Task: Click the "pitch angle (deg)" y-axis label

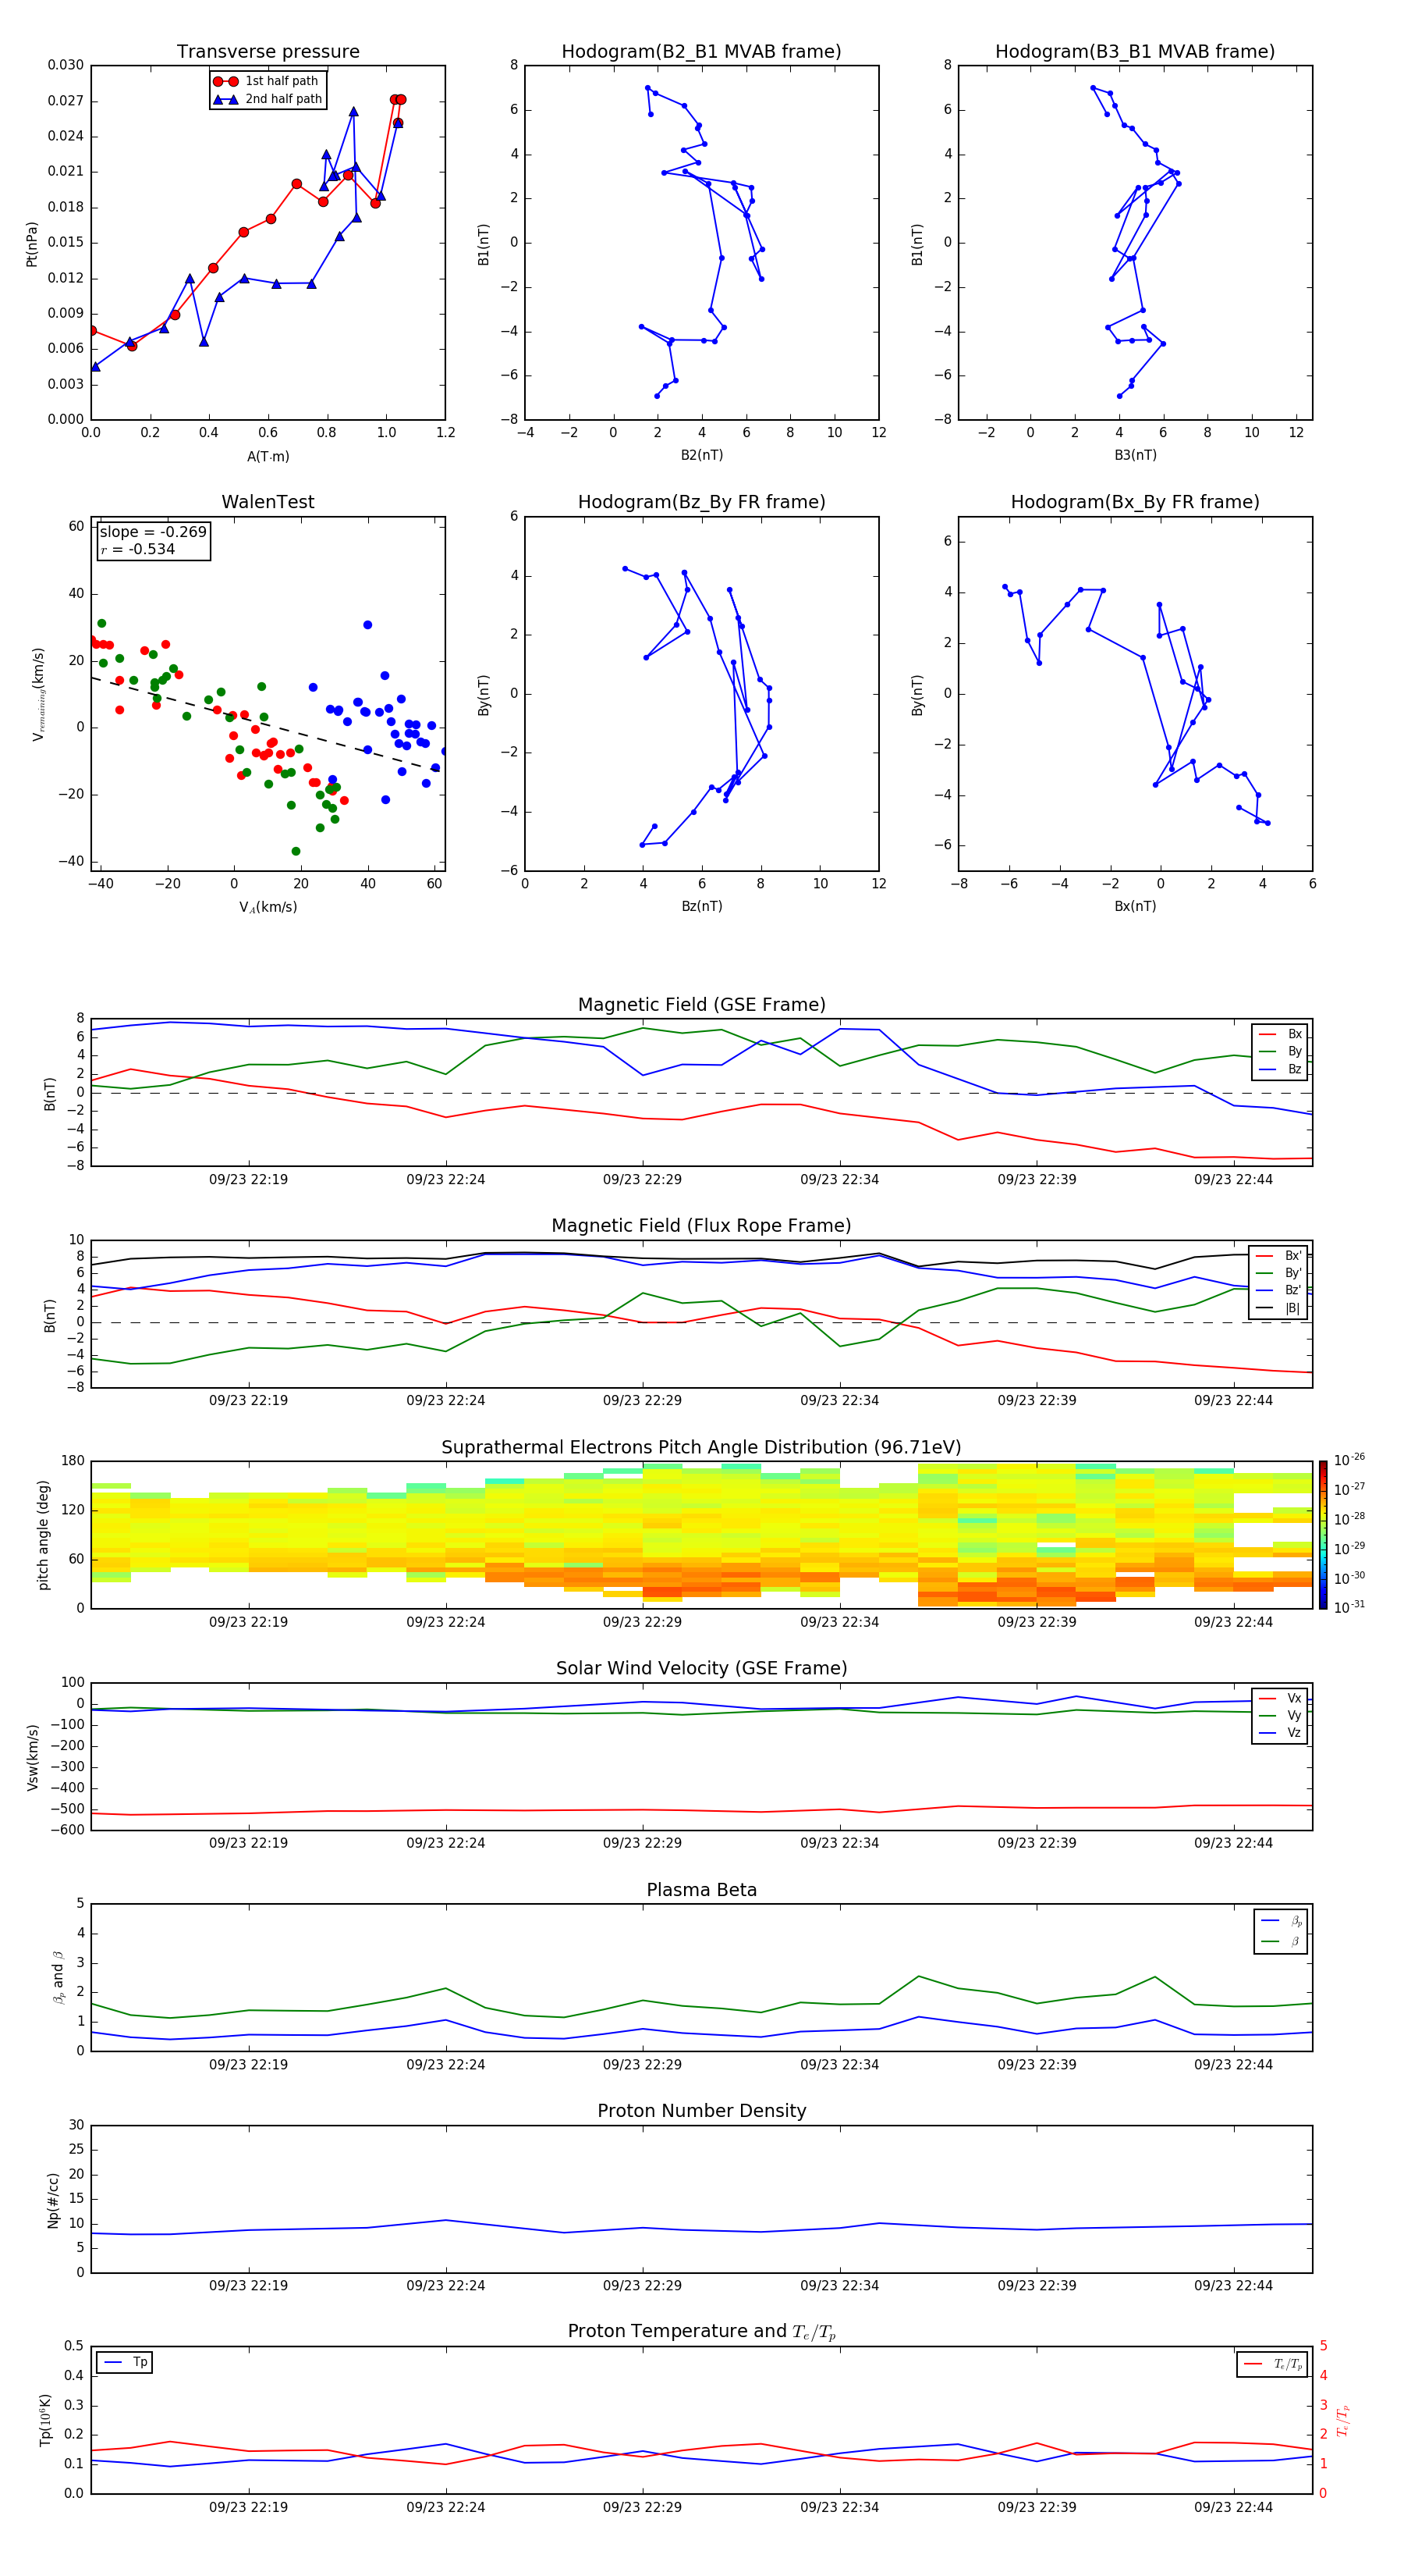Action: pyautogui.click(x=43, y=1535)
